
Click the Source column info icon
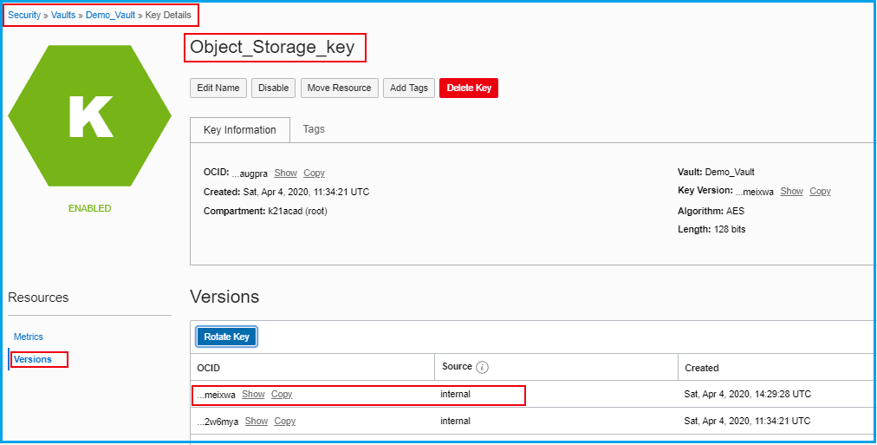point(483,367)
